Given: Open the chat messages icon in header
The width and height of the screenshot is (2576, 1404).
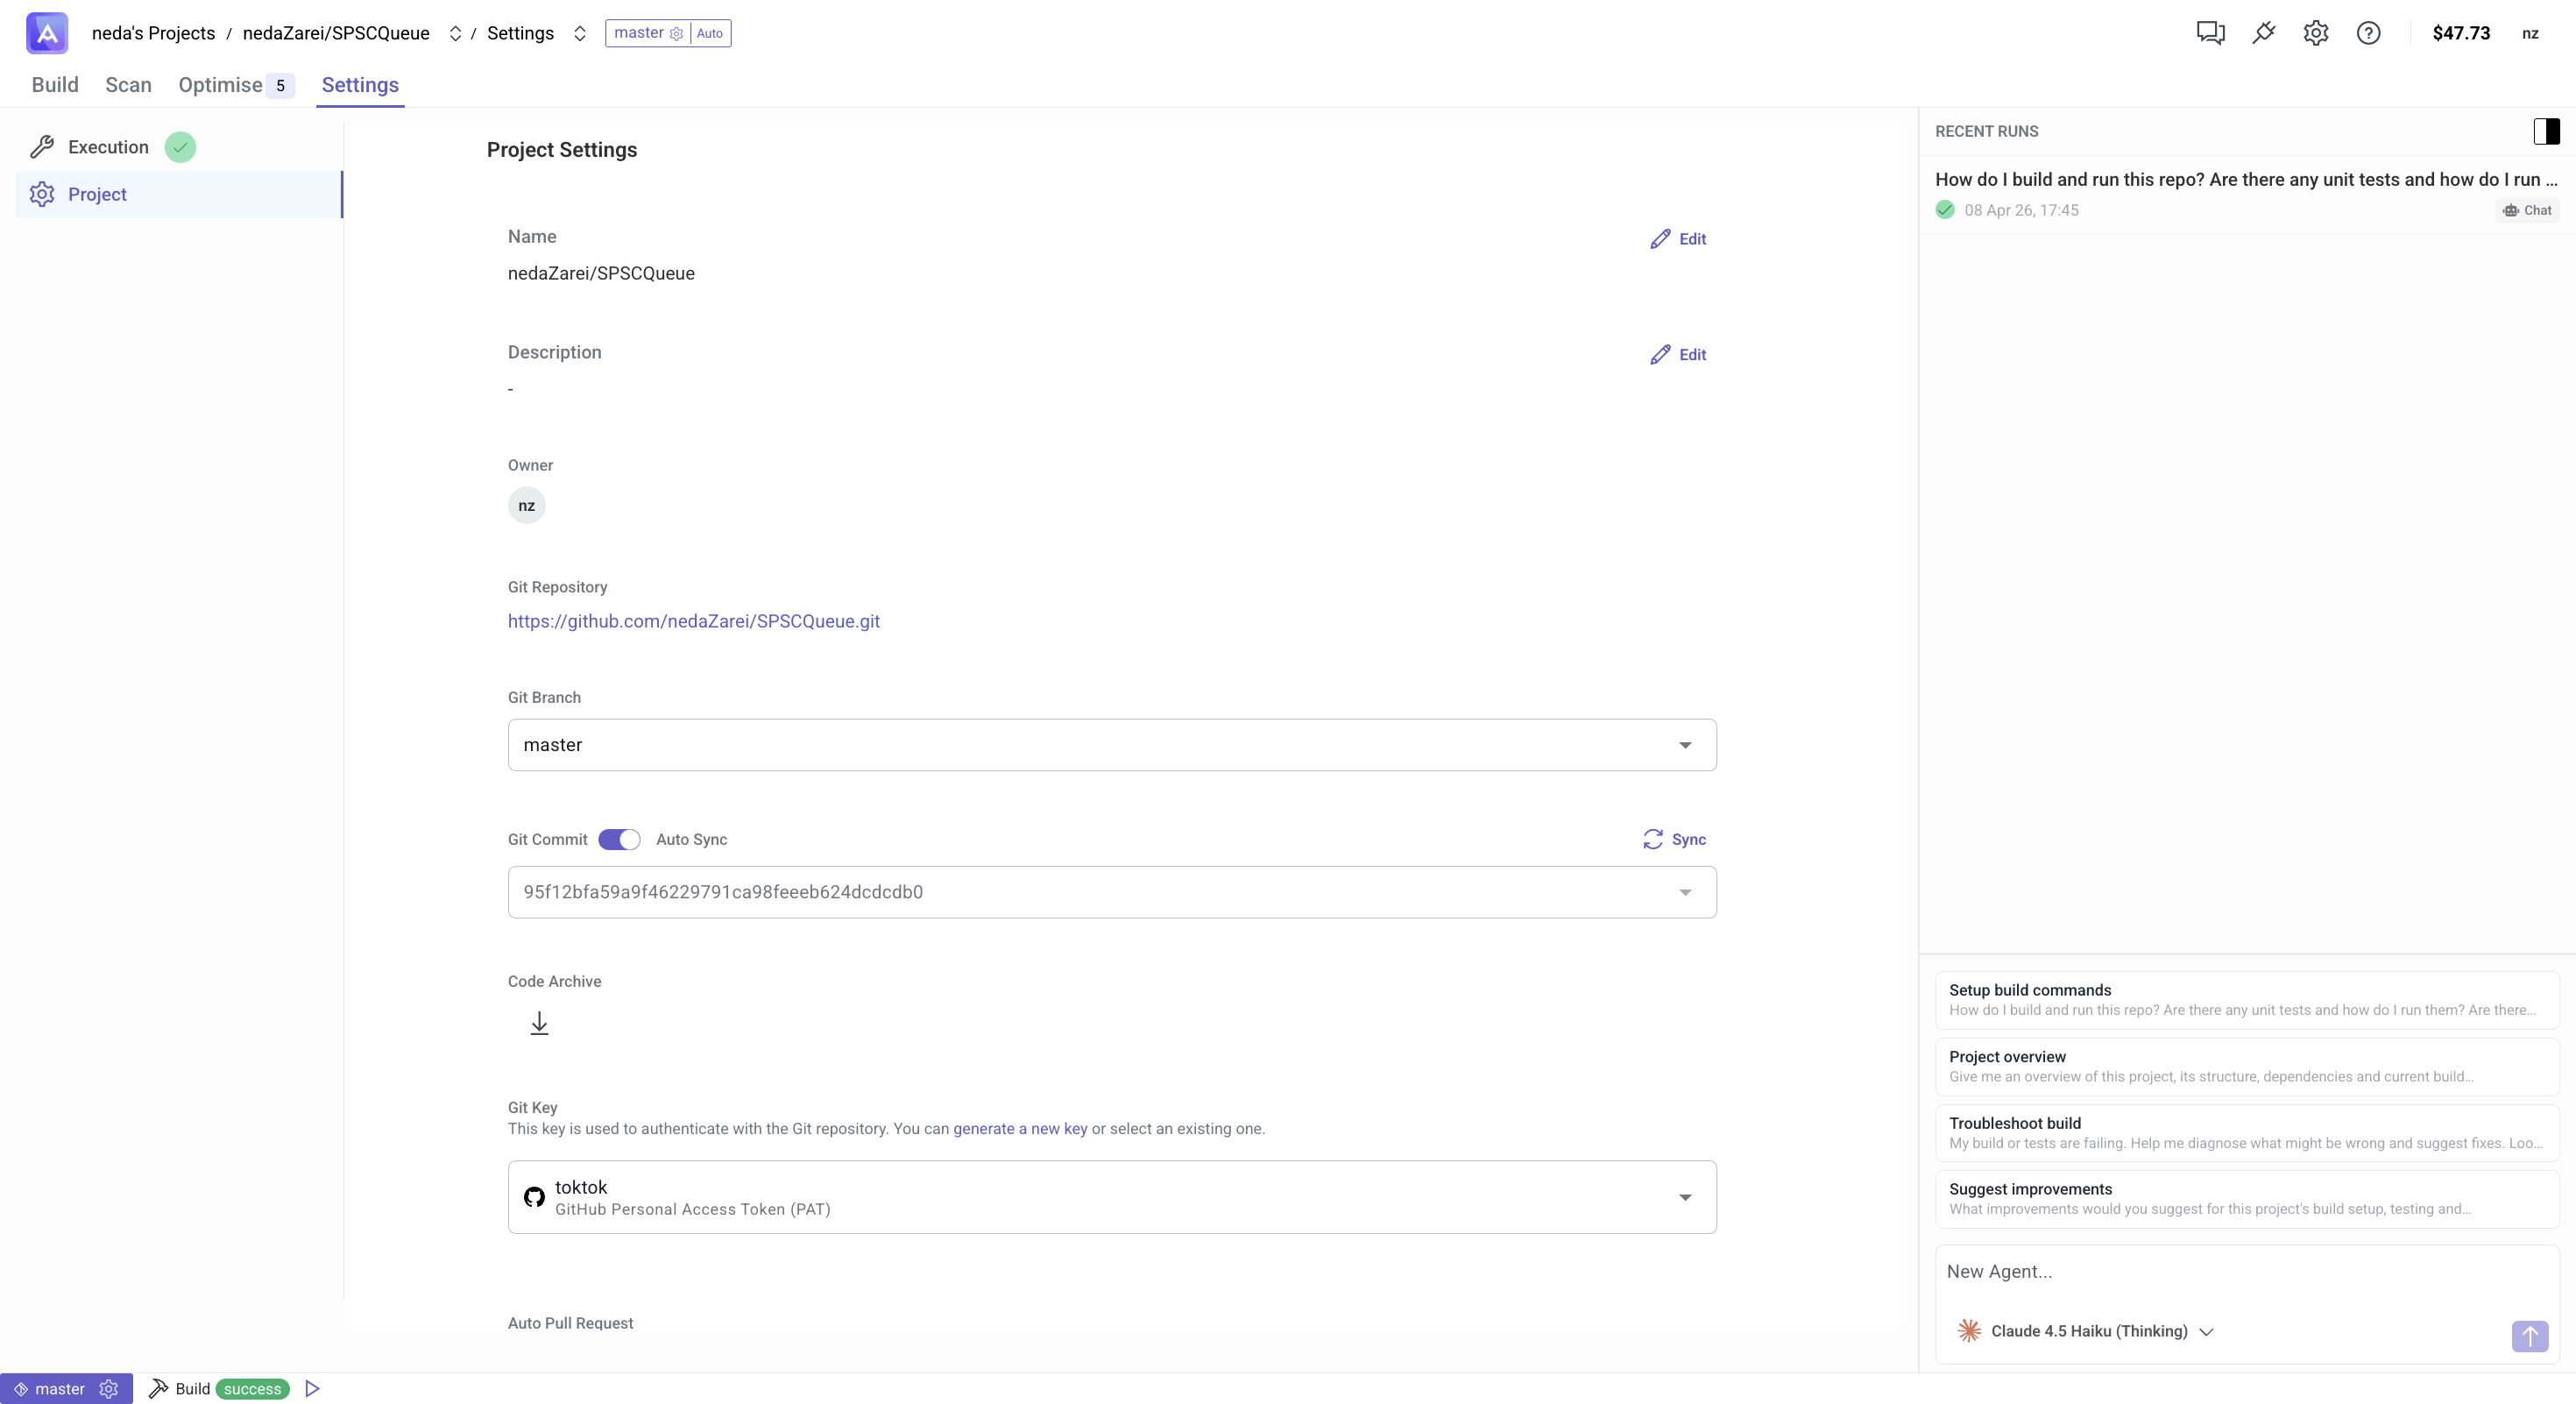Looking at the screenshot, I should [2210, 33].
